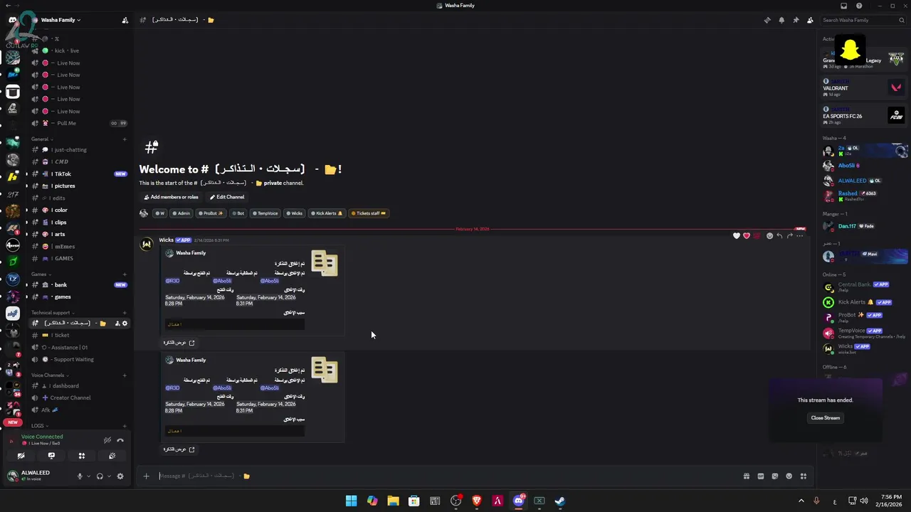
Task: Click Edit Channel button
Action: coord(226,197)
